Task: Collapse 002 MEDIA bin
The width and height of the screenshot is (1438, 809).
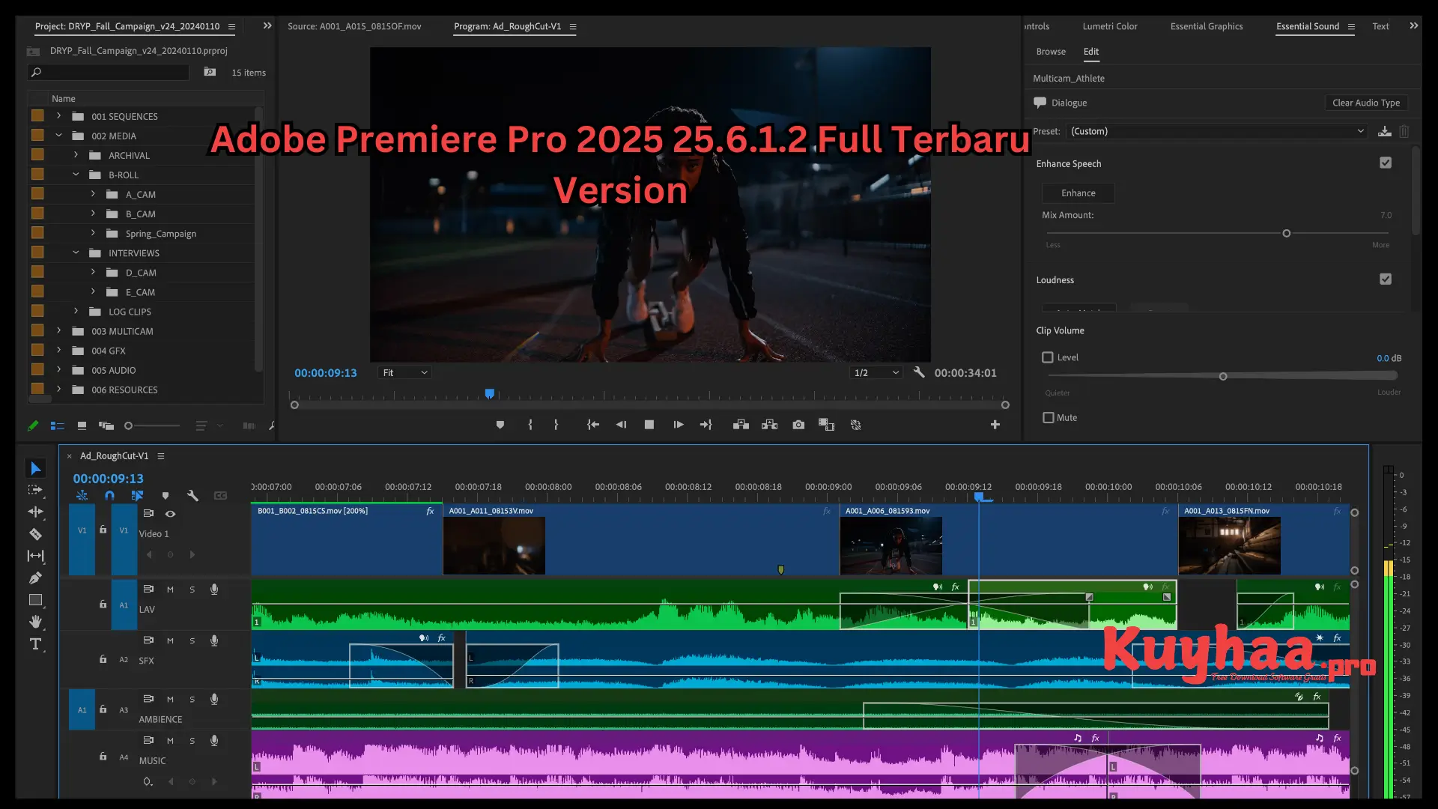Action: pos(58,136)
